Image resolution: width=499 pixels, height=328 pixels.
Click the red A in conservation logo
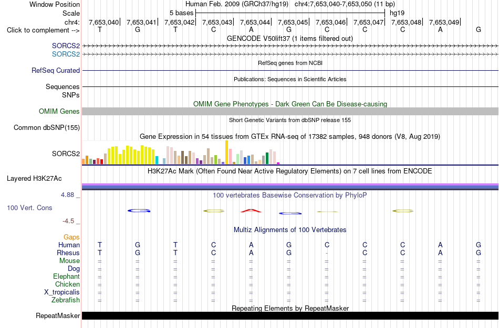(251, 211)
